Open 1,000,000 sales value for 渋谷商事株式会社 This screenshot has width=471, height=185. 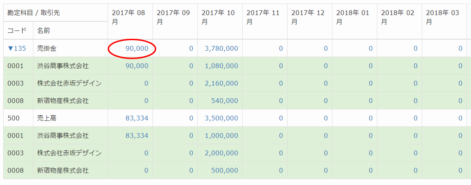click(x=221, y=136)
